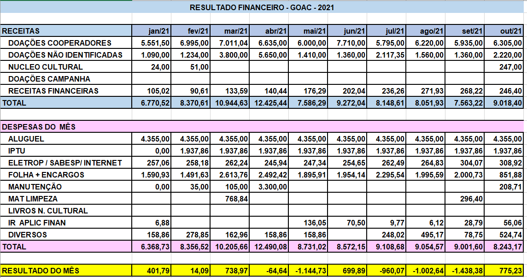Select utilities cell 308,92
The height and width of the screenshot is (278, 527).
click(x=504, y=163)
